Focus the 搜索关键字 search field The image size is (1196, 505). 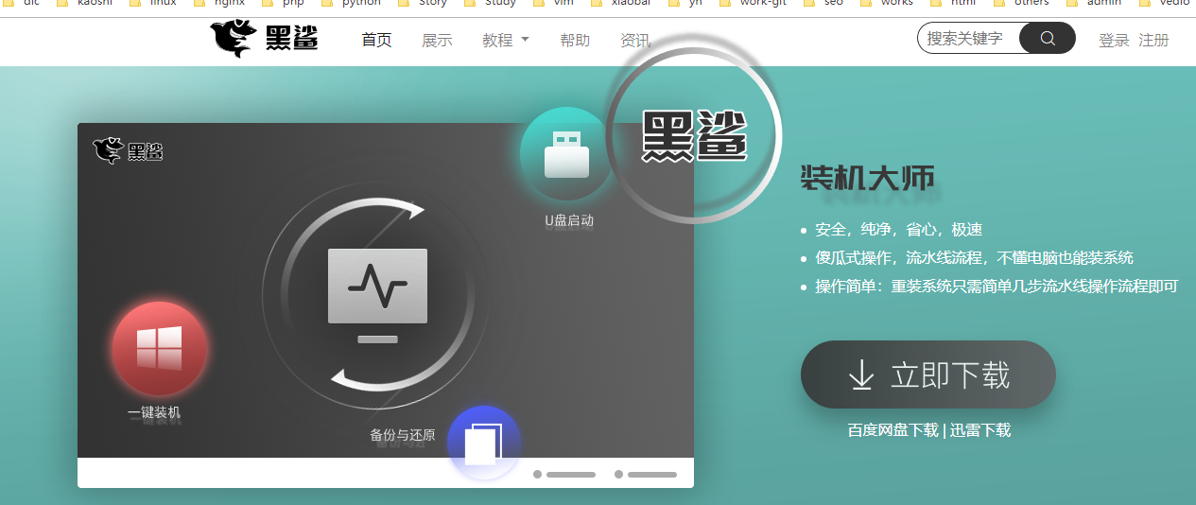969,38
